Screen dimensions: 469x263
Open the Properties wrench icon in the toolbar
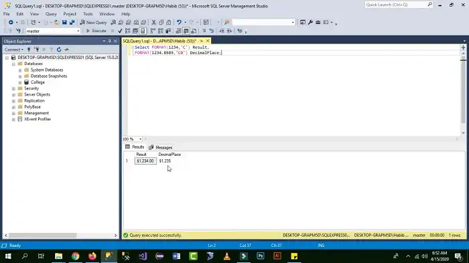310,22
